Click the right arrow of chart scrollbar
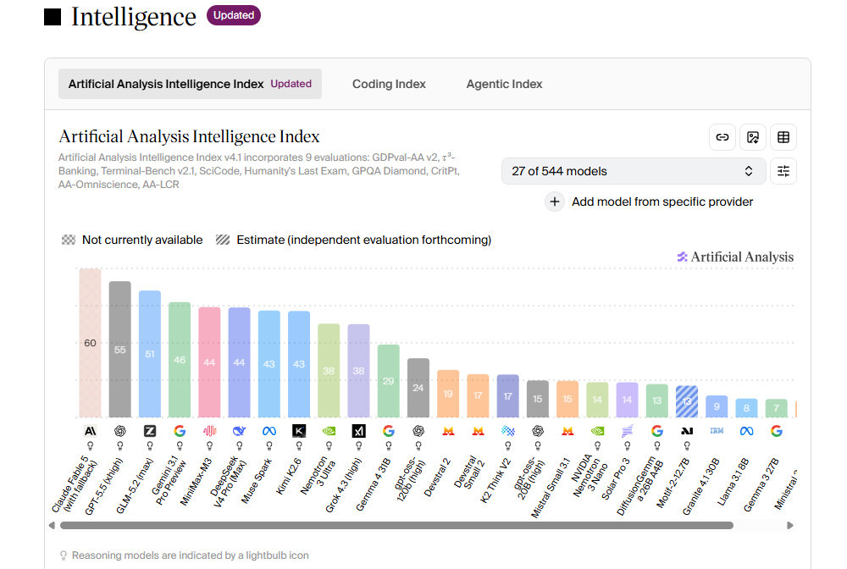Screen dimensions: 847x569 point(789,525)
